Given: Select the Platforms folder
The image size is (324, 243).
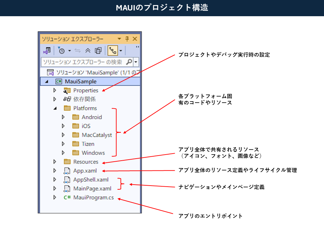Looking at the screenshot, I should click(85, 108).
